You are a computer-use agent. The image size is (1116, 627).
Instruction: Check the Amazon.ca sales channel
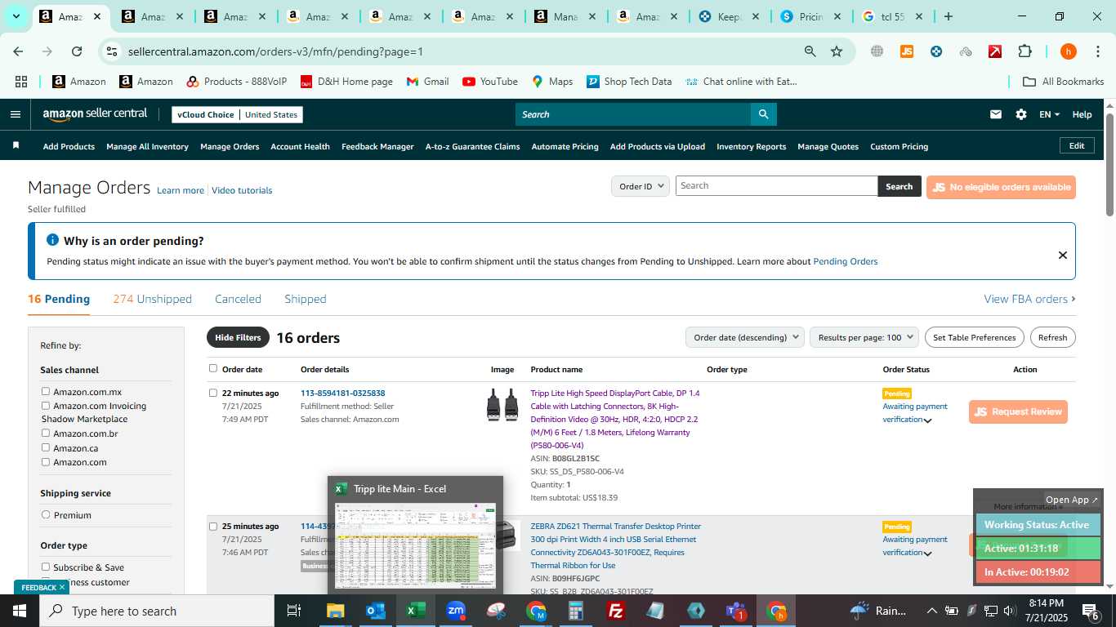[46, 447]
